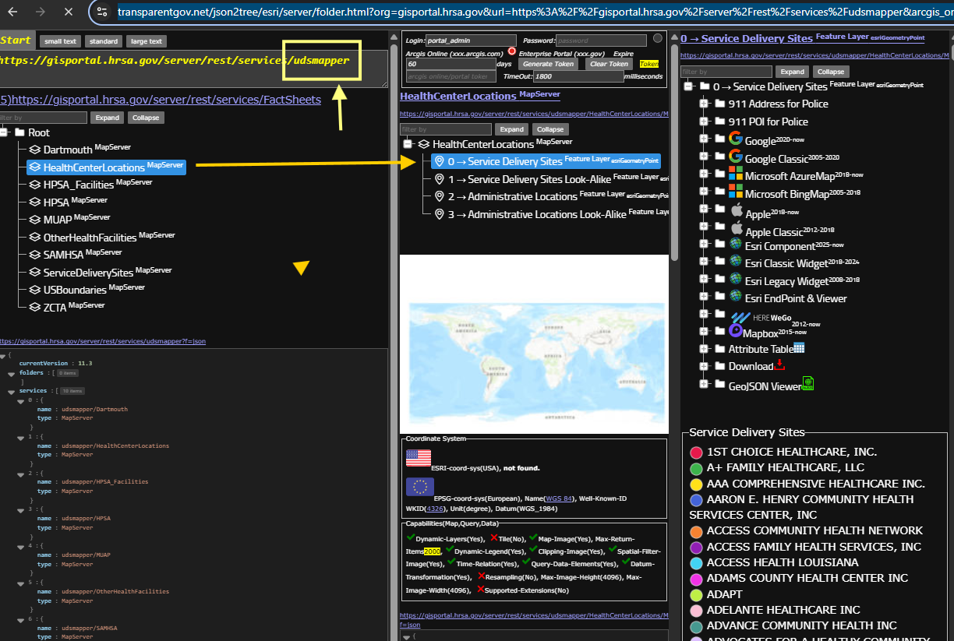The image size is (954, 641).
Task: Click the GeoJSON Viewer green file icon
Action: [808, 383]
